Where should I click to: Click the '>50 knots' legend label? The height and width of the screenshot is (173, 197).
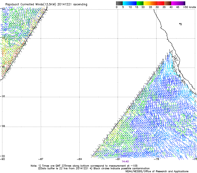click(189, 7)
